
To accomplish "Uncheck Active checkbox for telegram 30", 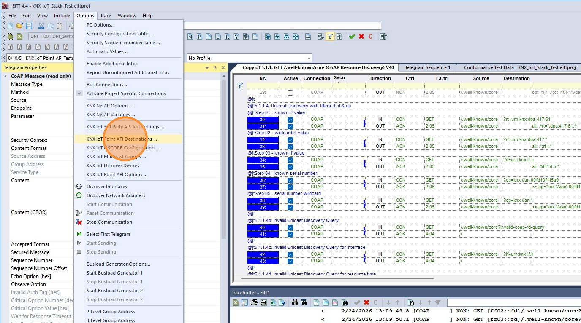I will click(x=290, y=120).
